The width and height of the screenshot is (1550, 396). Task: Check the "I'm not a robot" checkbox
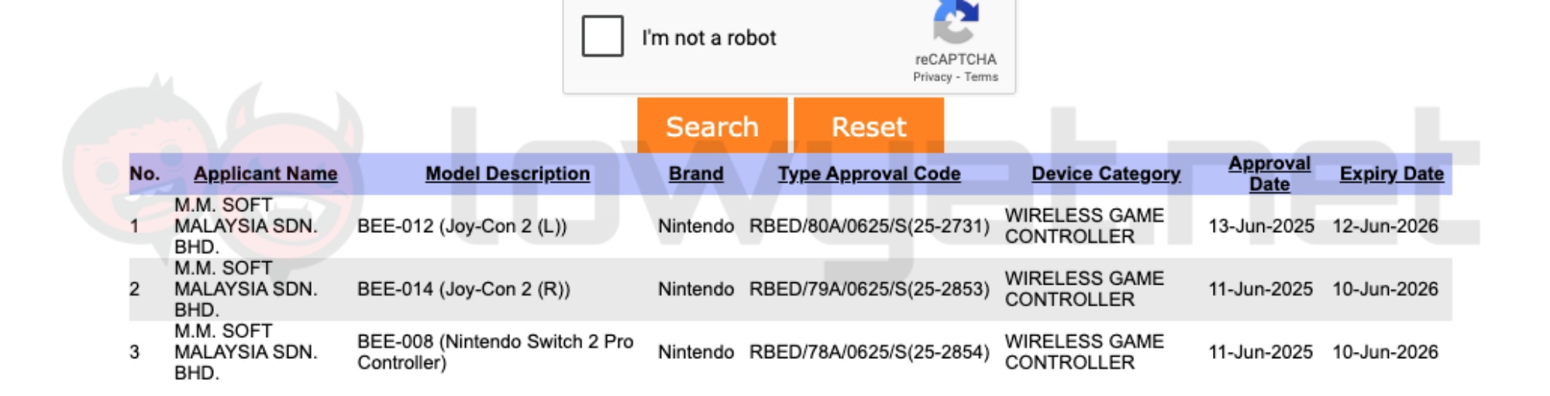602,36
